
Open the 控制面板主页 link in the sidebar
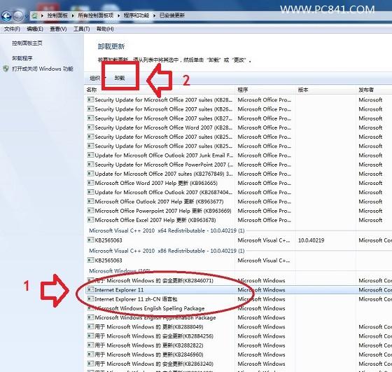[x=27, y=43]
